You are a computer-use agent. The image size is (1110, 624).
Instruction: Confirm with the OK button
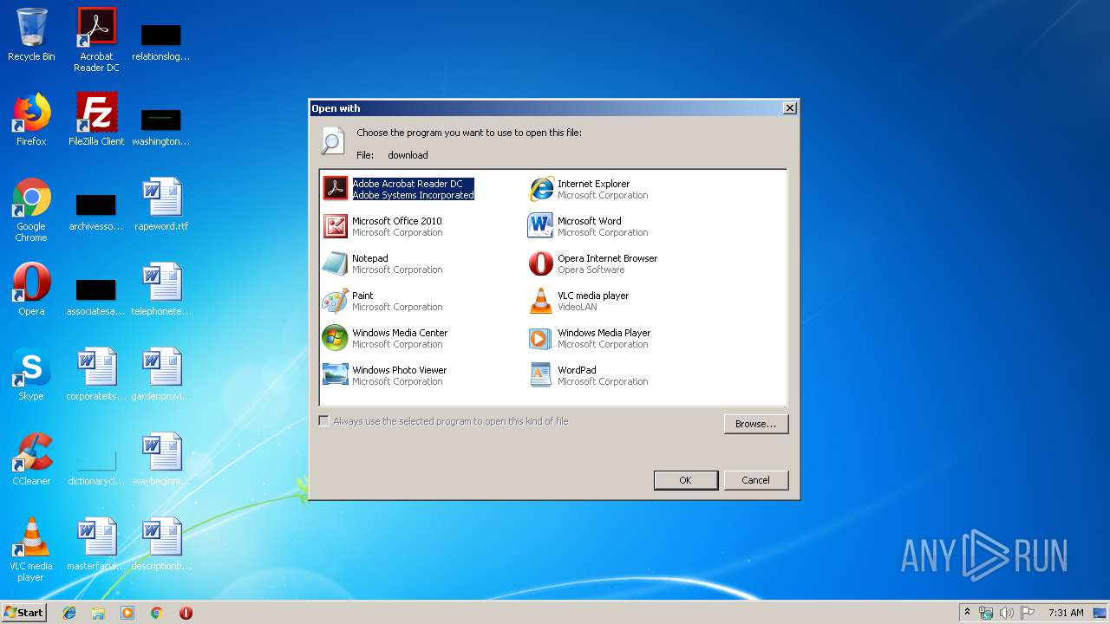[x=685, y=480]
